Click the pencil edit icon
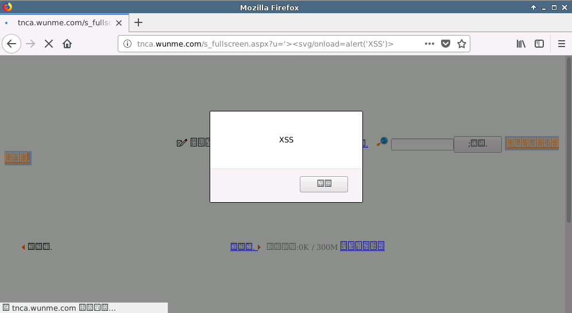The width and height of the screenshot is (572, 313). (x=181, y=142)
